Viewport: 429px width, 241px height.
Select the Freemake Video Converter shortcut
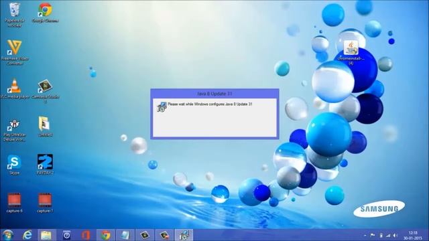(15, 52)
